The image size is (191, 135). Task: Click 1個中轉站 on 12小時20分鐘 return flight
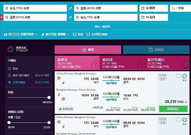[111, 100]
